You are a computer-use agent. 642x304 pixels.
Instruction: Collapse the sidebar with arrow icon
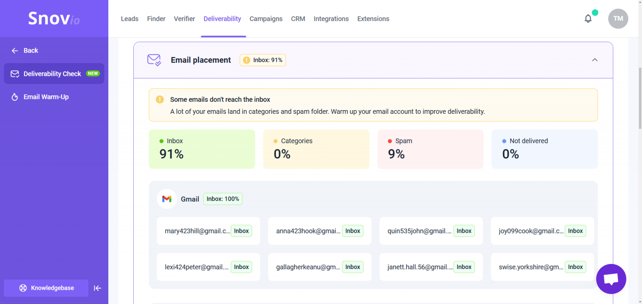point(97,288)
